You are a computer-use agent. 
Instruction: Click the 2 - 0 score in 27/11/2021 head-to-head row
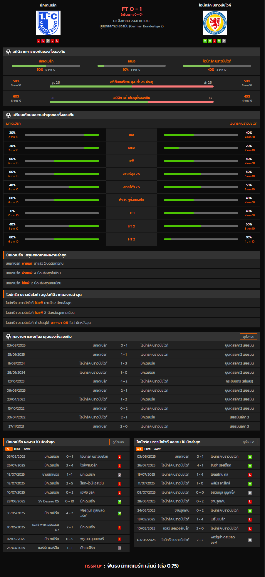click(x=124, y=426)
